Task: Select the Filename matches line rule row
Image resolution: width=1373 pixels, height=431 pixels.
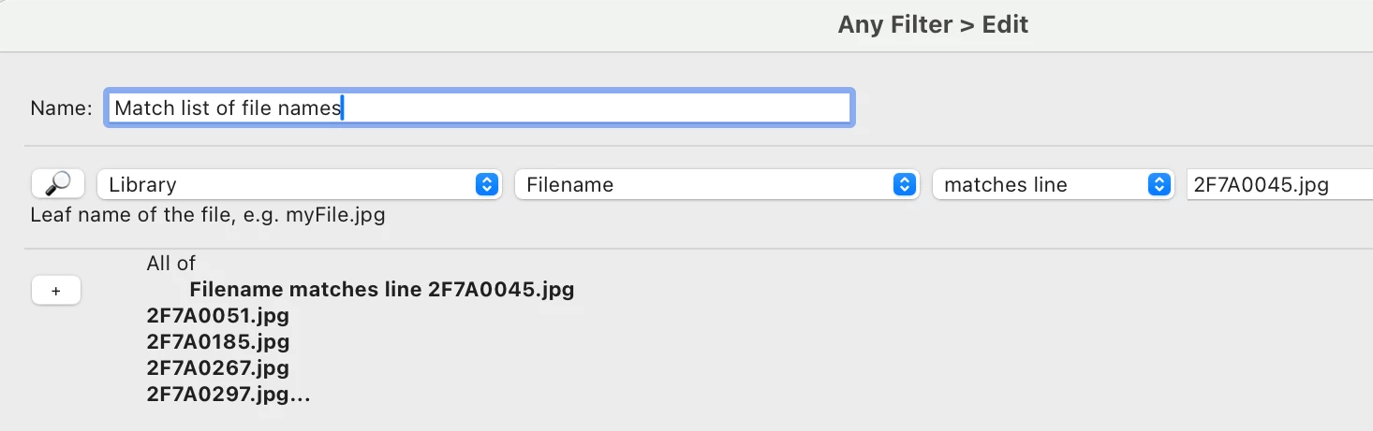Action: pyautogui.click(x=381, y=290)
